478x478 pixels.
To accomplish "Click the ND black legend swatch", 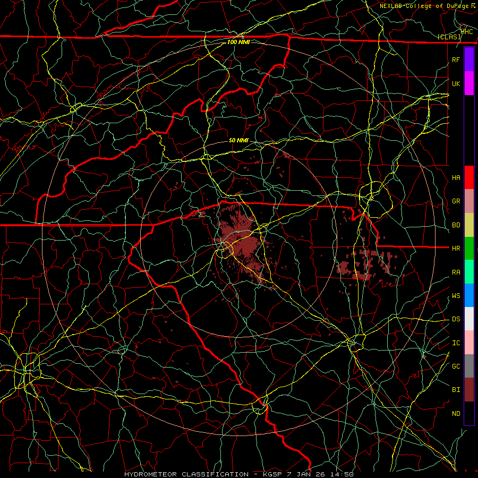I will [x=469, y=413].
